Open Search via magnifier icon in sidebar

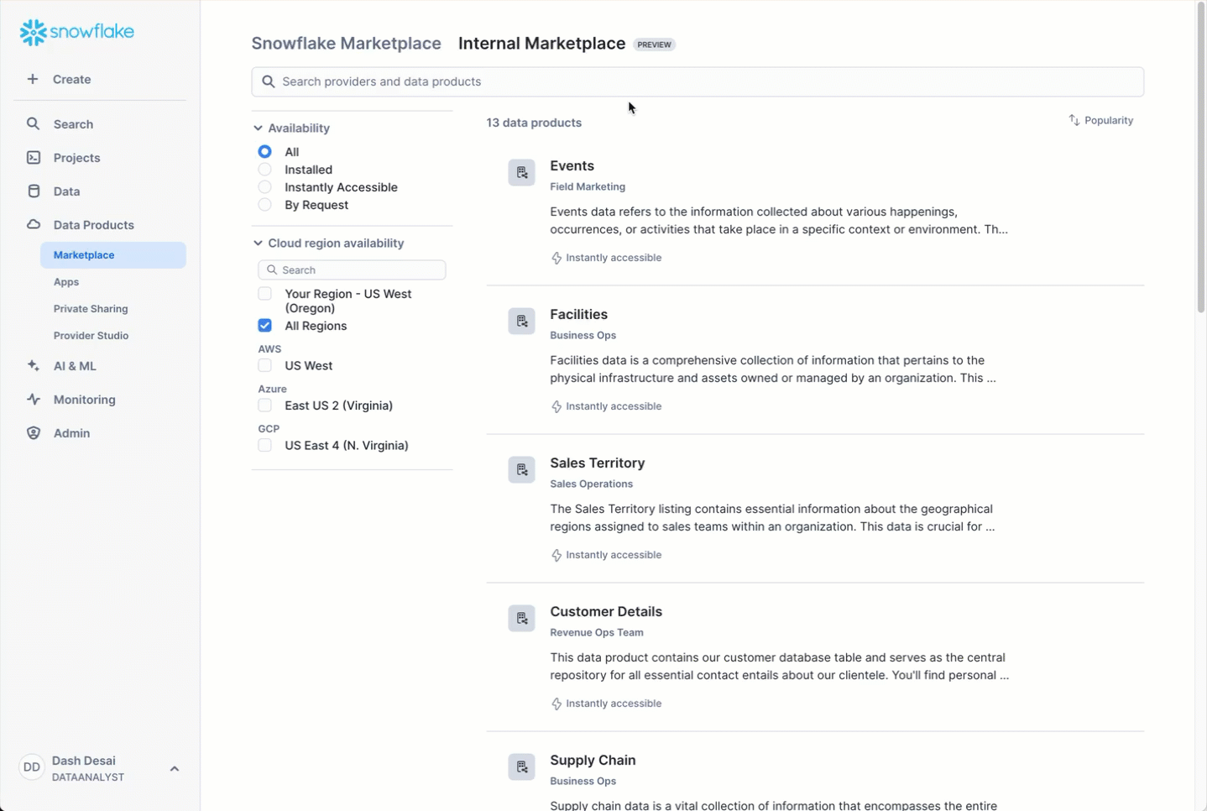33,124
